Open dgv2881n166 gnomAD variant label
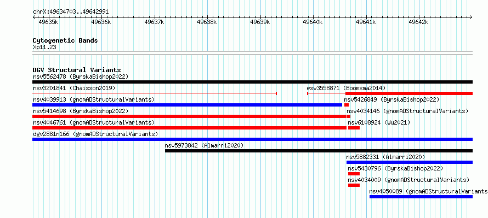 pyautogui.click(x=95, y=134)
